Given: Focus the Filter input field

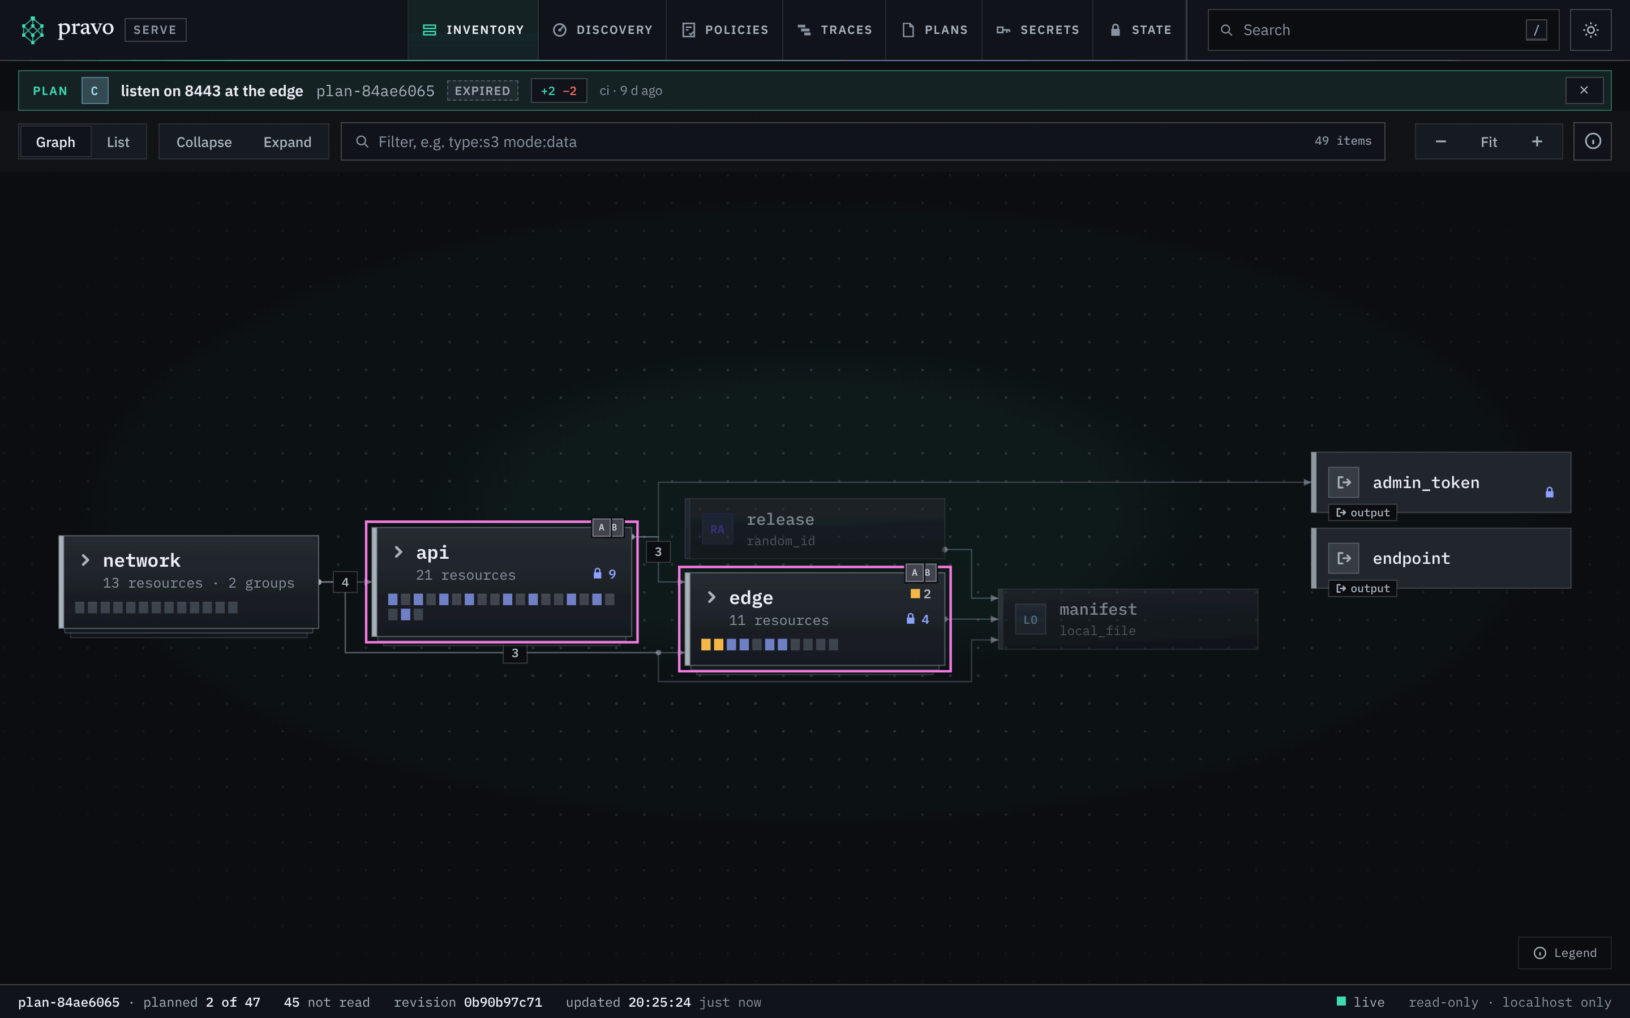Looking at the screenshot, I should (863, 141).
